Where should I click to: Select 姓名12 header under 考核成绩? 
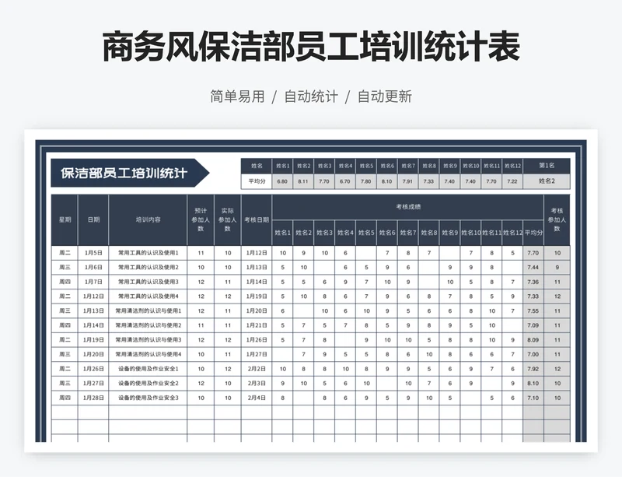[512, 233]
